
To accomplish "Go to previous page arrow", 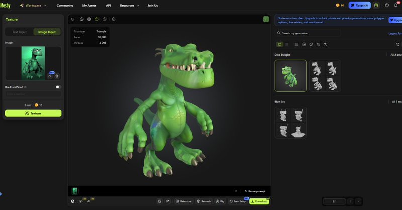I will (x=350, y=201).
